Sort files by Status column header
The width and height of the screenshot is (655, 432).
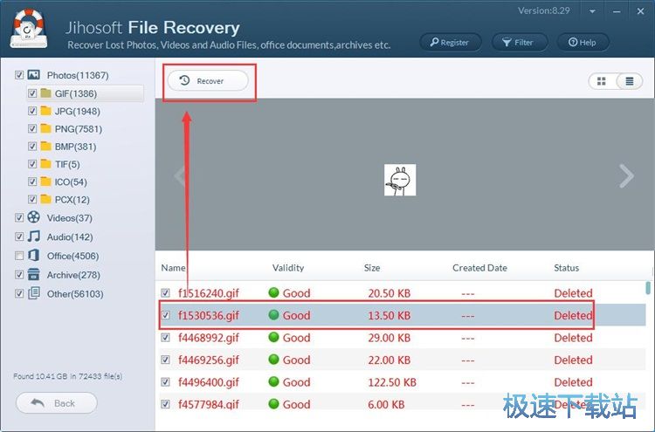click(x=567, y=268)
